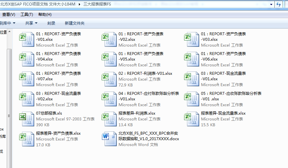Click the 13.4 KB size text

(126, 125)
